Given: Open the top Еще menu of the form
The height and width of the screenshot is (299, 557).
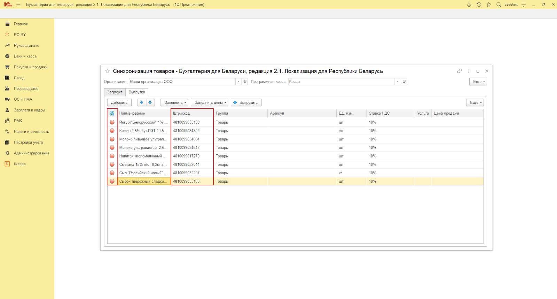Looking at the screenshot, I should [x=478, y=82].
